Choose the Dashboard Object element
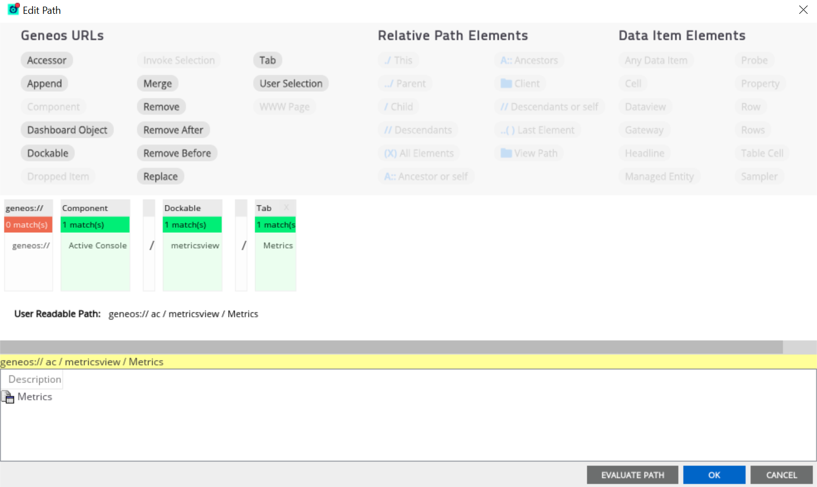This screenshot has height=487, width=817. click(x=67, y=130)
